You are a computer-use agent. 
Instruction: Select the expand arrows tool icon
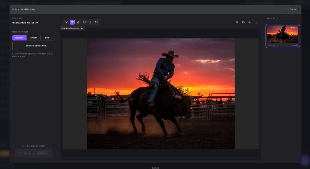[96, 22]
